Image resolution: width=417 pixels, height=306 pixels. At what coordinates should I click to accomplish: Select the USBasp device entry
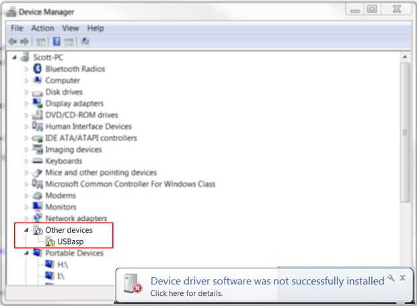pos(71,241)
